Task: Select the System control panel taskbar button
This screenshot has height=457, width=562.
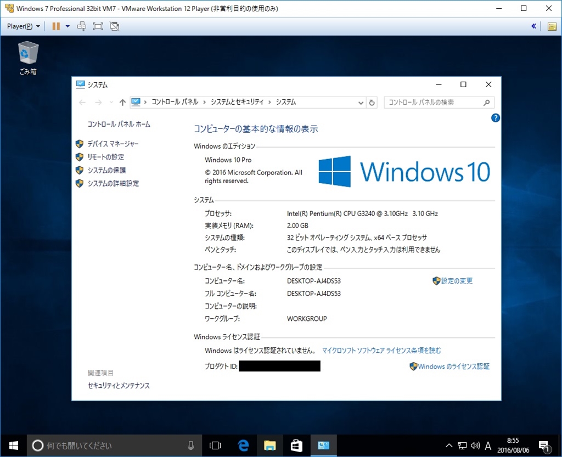Action: pos(323,445)
